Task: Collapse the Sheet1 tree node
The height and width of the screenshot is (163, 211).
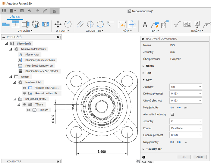Action: tap(11, 77)
